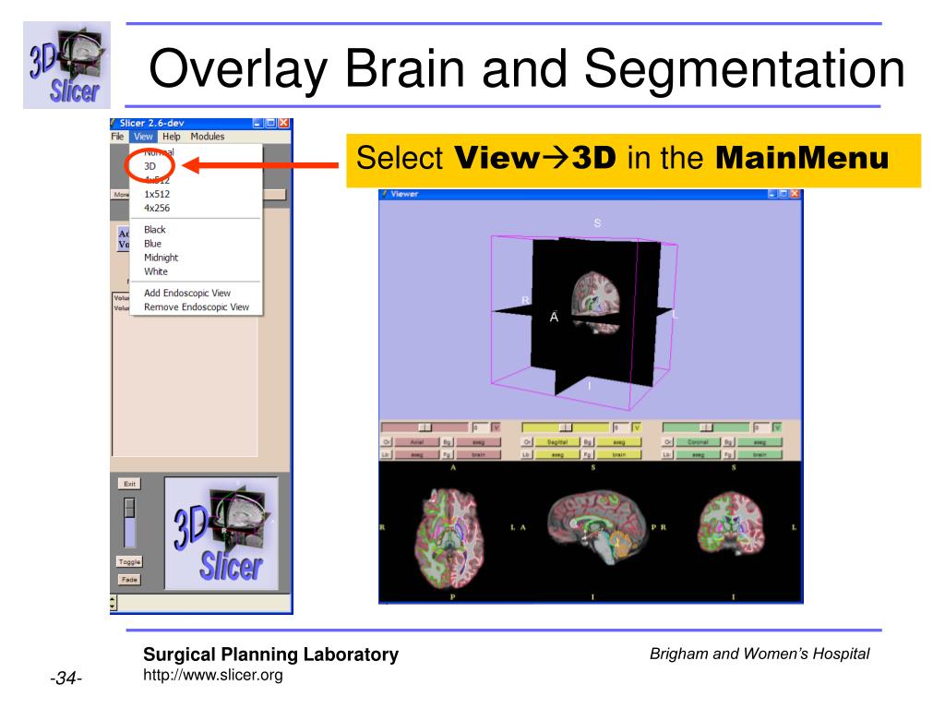Open Sagittal label volume aseg dropdown
This screenshot has width=945, height=709.
pos(557,454)
